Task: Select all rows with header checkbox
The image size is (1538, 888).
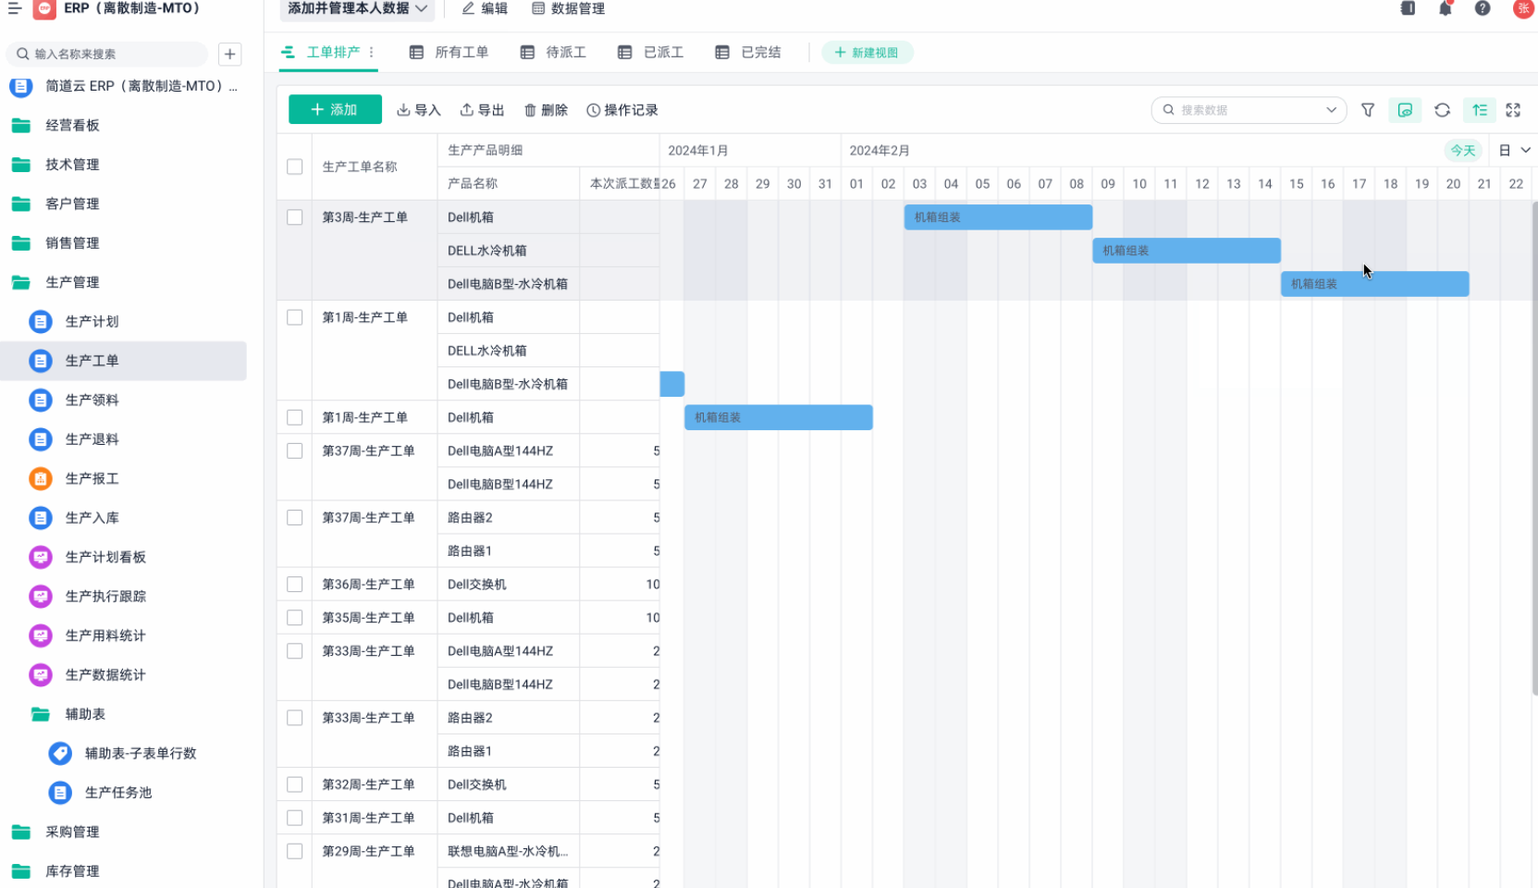Action: pos(295,166)
